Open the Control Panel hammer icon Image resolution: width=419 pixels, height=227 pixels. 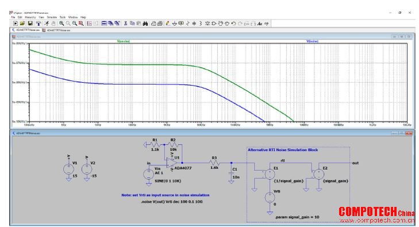coord(39,24)
